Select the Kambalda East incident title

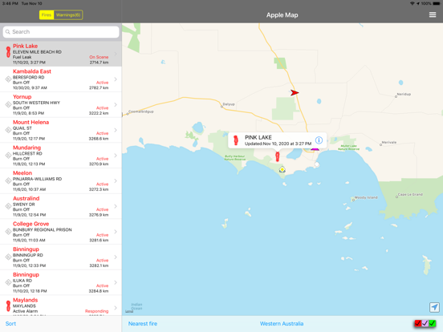tap(32, 71)
